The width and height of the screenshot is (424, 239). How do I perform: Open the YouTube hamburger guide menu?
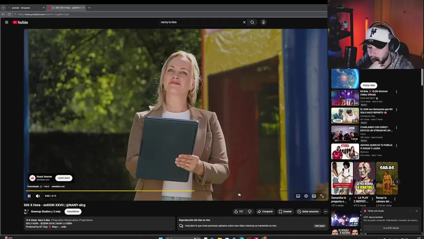[x=6, y=22]
